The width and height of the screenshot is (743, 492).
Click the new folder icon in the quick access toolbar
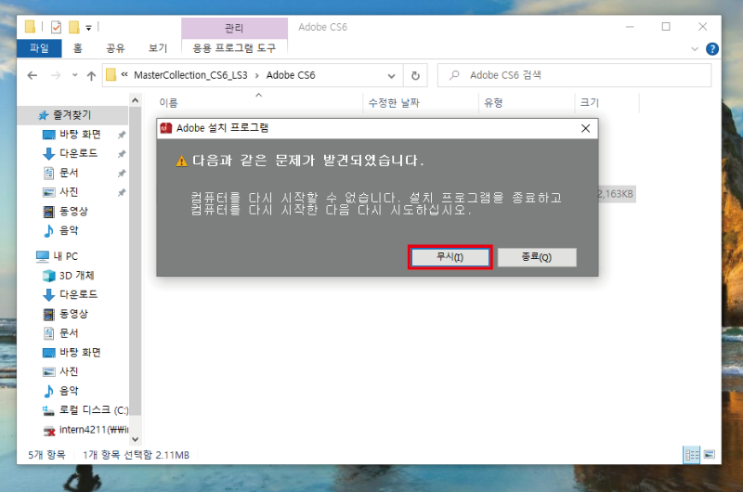(x=74, y=28)
